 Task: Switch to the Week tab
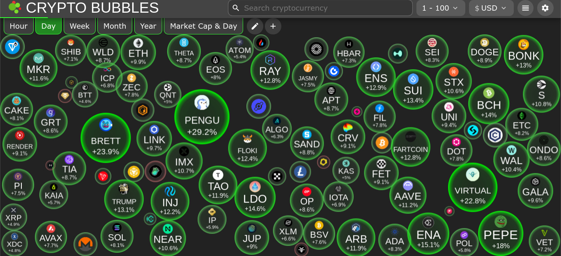[80, 26]
